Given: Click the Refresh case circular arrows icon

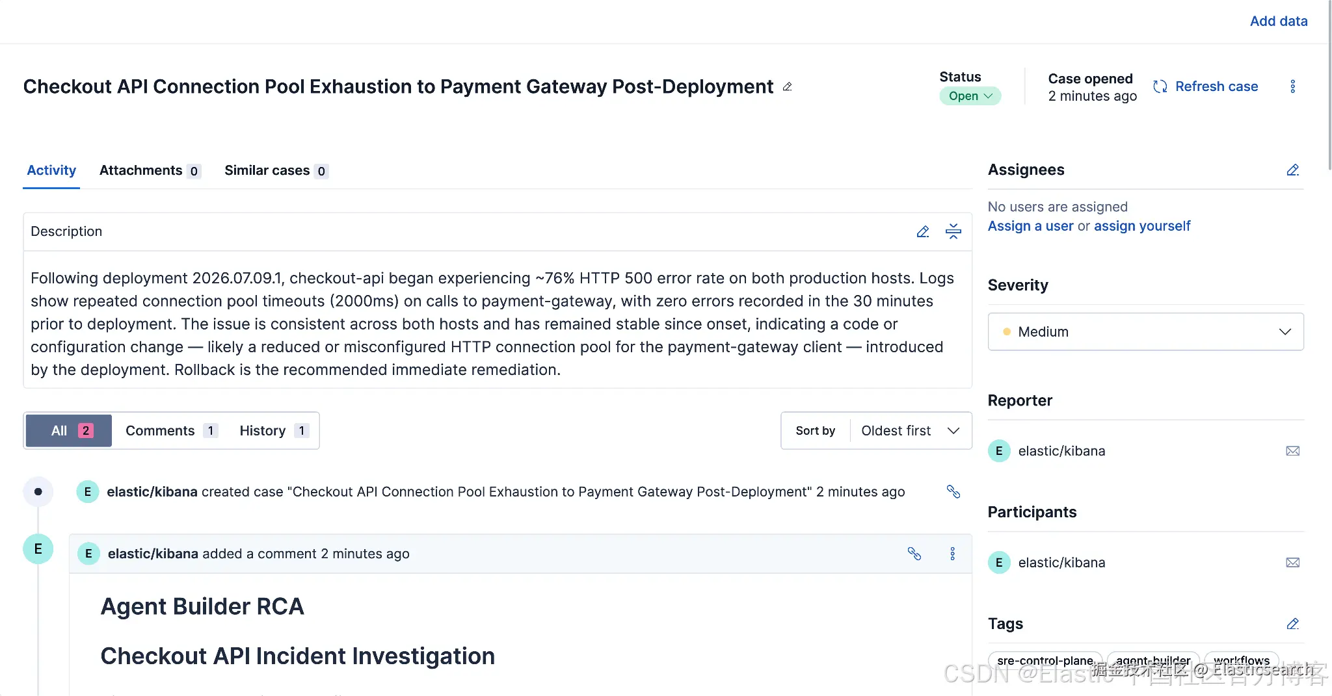Looking at the screenshot, I should tap(1160, 86).
